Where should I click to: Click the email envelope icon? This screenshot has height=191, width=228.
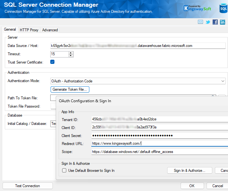click(200, 22)
